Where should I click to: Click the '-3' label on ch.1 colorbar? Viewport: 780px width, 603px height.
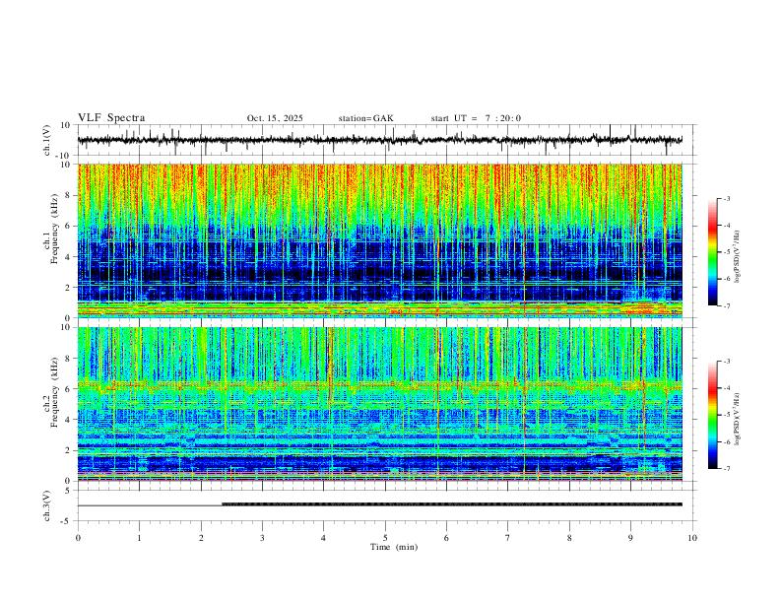coord(727,198)
